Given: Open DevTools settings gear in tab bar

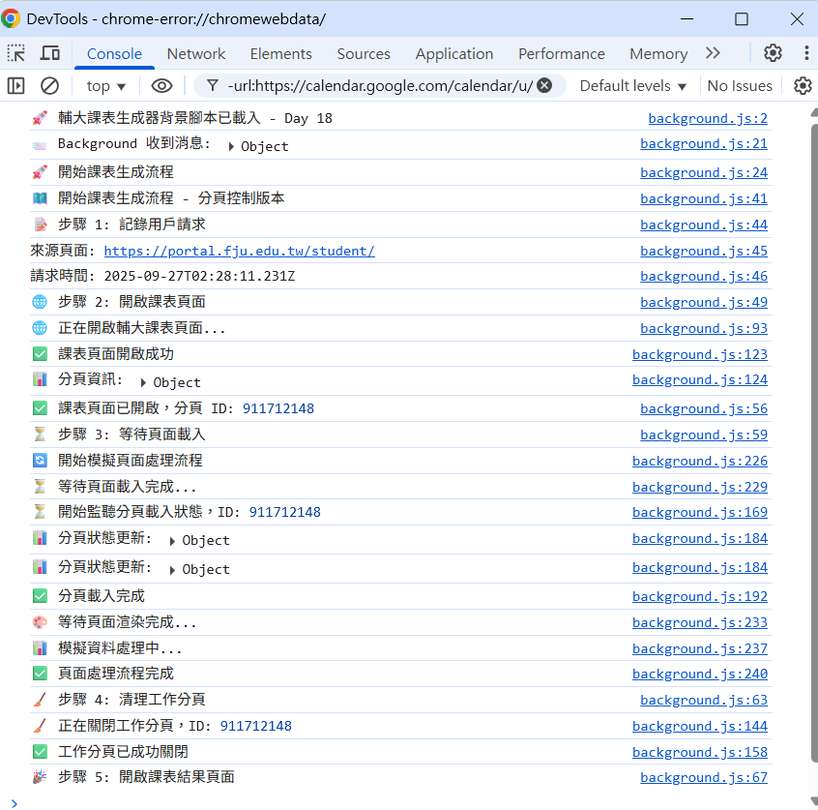Looking at the screenshot, I should tap(773, 53).
